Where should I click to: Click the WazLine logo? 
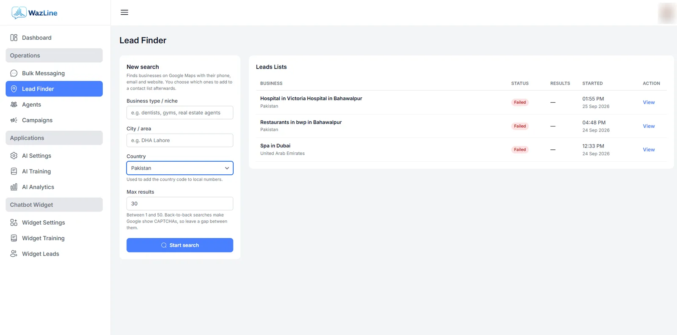[x=34, y=13]
